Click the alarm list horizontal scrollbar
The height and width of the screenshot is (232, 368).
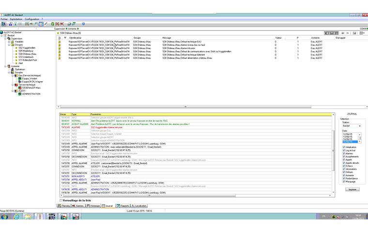185,107
